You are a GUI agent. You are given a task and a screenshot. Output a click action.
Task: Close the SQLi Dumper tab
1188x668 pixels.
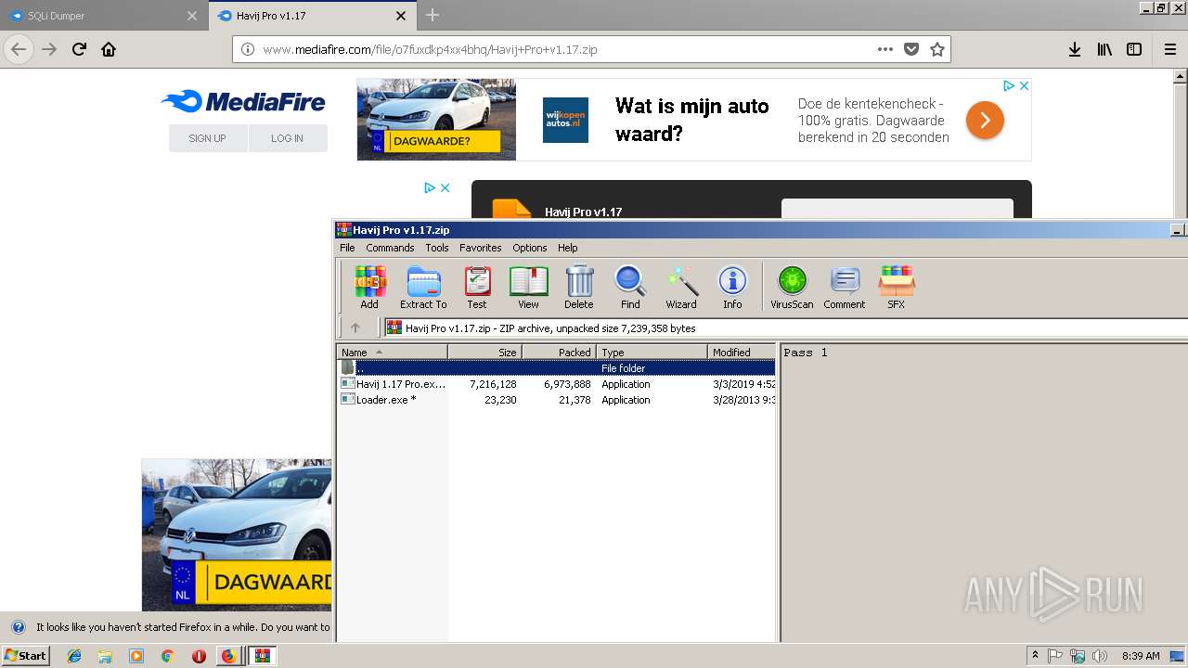click(x=192, y=16)
